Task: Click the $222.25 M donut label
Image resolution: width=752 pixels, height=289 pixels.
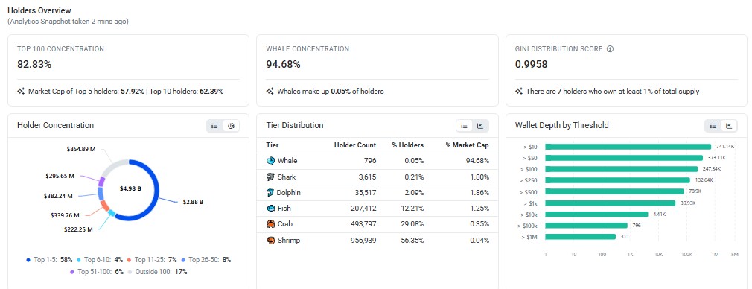Action: (78, 229)
